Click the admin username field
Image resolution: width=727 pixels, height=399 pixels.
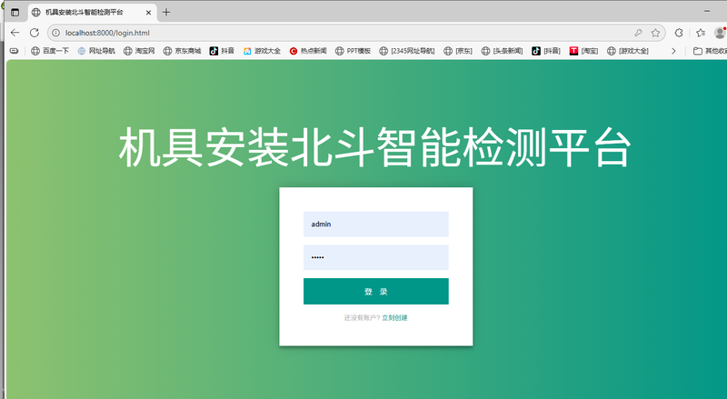(376, 224)
